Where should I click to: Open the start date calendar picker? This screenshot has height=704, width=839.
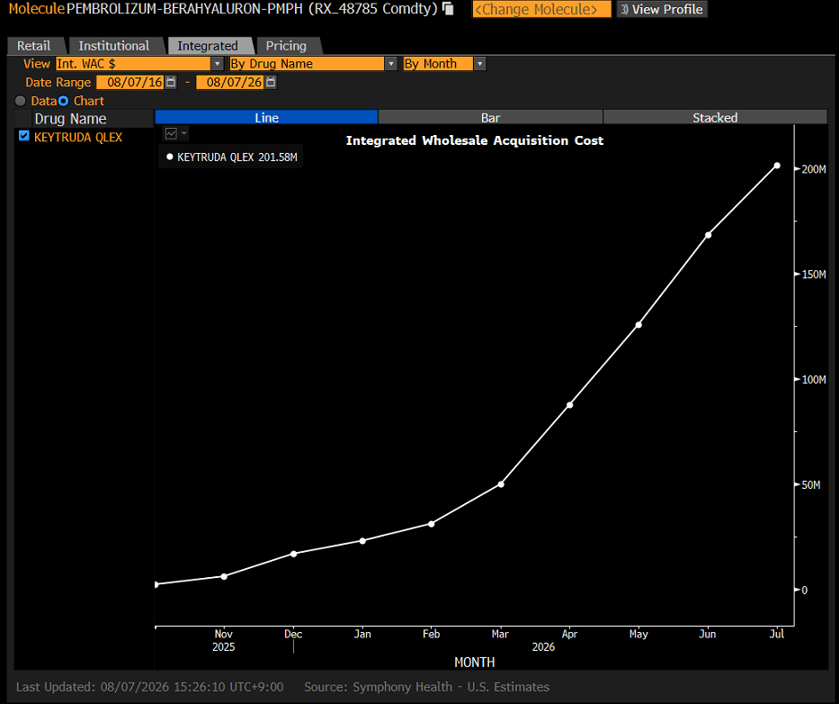pos(171,82)
